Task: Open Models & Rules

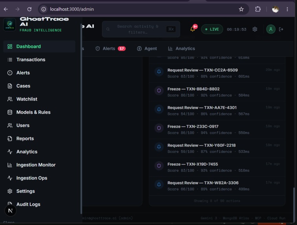Action: point(39,112)
